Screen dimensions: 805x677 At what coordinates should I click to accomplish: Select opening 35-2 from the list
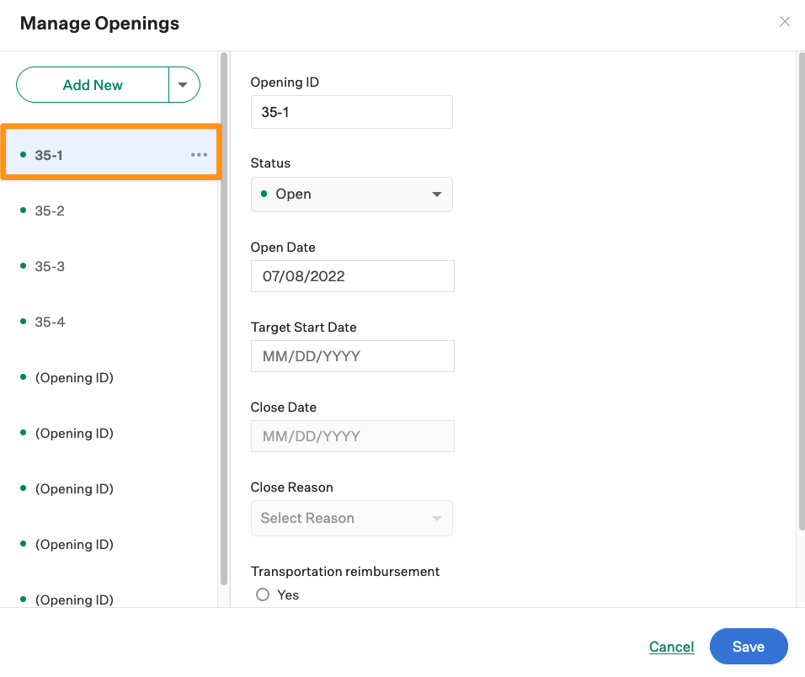(49, 211)
